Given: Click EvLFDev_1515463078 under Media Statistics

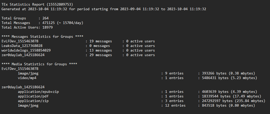Looking at the screenshot, I should 20,69.
